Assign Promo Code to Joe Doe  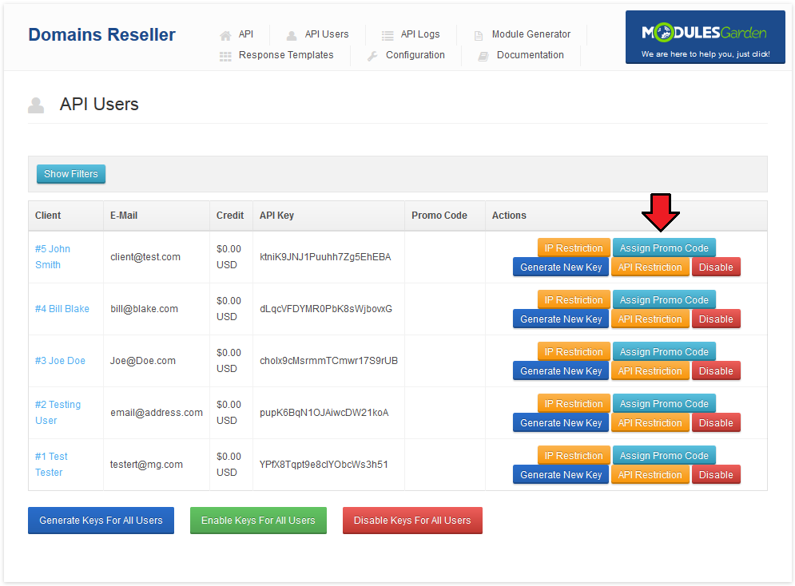pyautogui.click(x=664, y=351)
